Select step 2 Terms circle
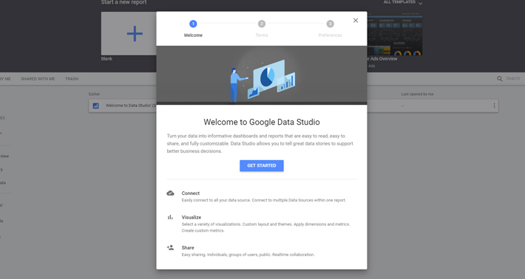This screenshot has height=279, width=525. point(262,24)
